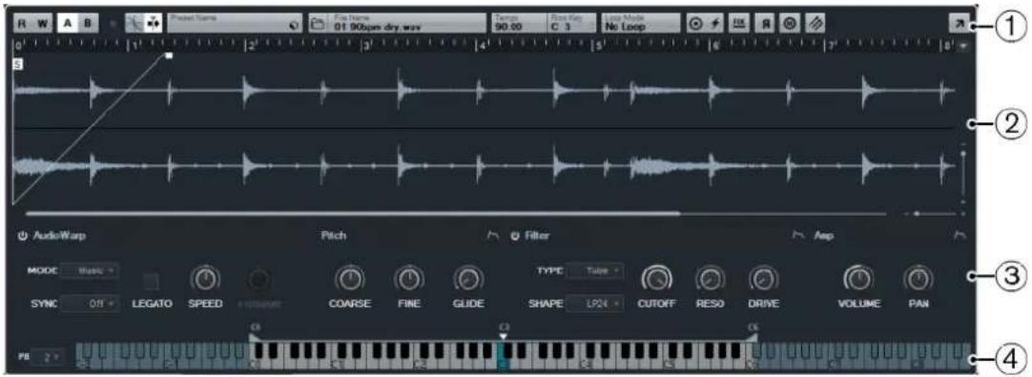Toggle the AudioWarp power button
Image resolution: width=1032 pixels, height=377 pixels.
pos(22,235)
